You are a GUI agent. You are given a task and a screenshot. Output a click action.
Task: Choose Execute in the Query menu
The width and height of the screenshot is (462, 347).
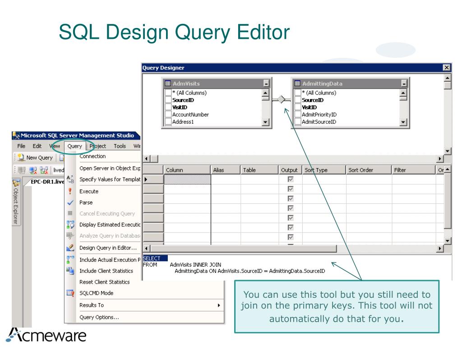pyautogui.click(x=89, y=192)
